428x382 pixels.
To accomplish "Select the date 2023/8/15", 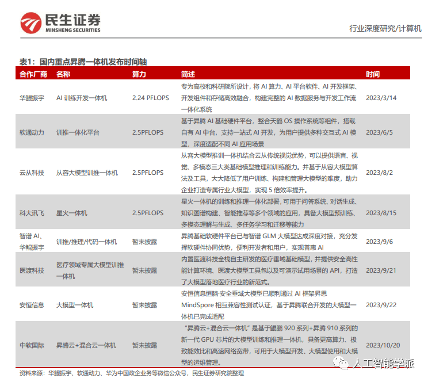I will [381, 213].
